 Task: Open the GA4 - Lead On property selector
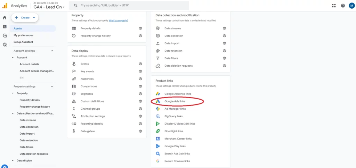click(49, 7)
